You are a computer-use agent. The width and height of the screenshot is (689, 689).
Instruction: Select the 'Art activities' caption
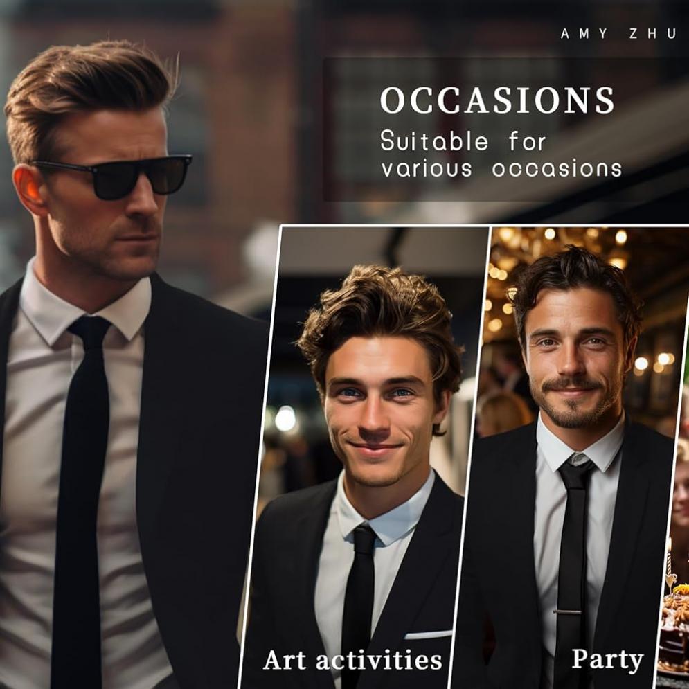pos(352,660)
